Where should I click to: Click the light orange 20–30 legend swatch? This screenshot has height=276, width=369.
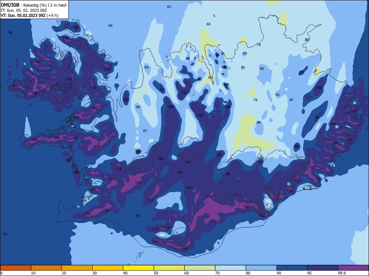77,268
